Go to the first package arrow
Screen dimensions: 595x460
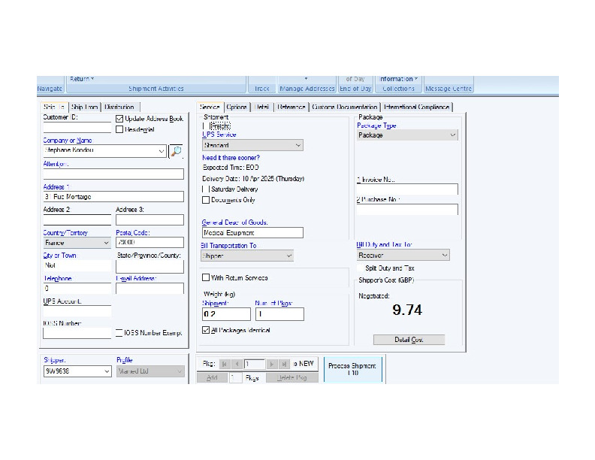pos(223,364)
